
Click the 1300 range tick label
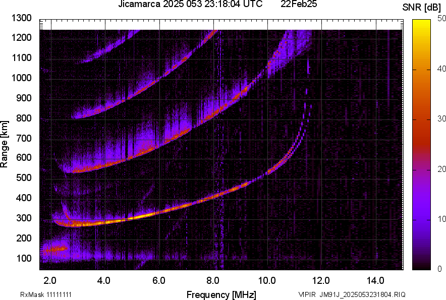click(21, 18)
